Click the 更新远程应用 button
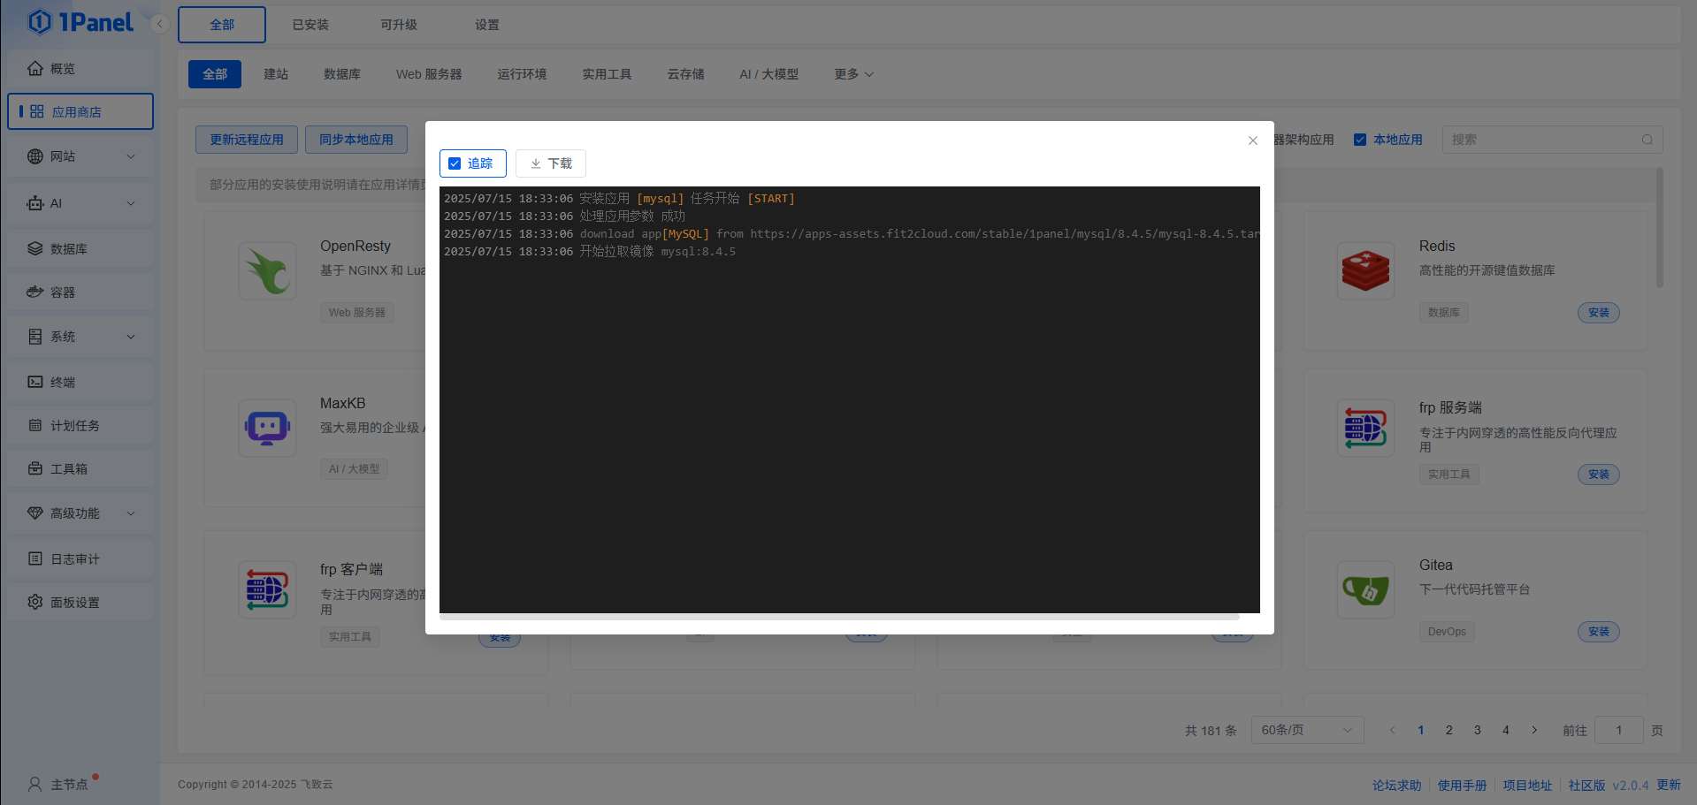1697x805 pixels. [246, 139]
